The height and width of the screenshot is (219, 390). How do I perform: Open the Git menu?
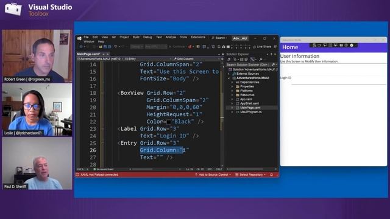[x=114, y=37]
